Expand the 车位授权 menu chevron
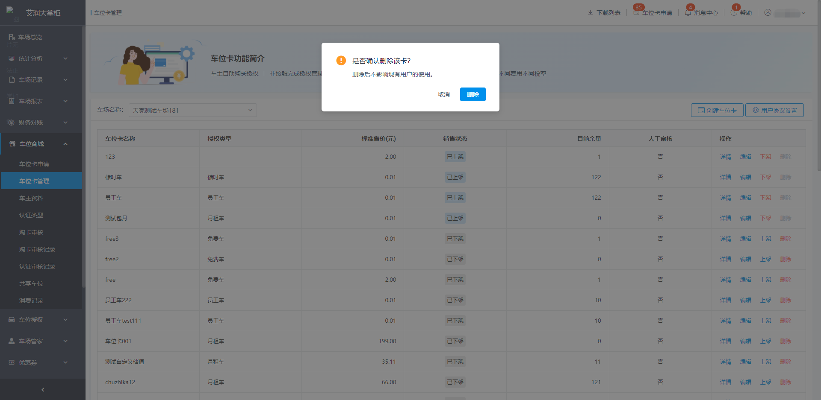The width and height of the screenshot is (821, 400). [x=65, y=320]
